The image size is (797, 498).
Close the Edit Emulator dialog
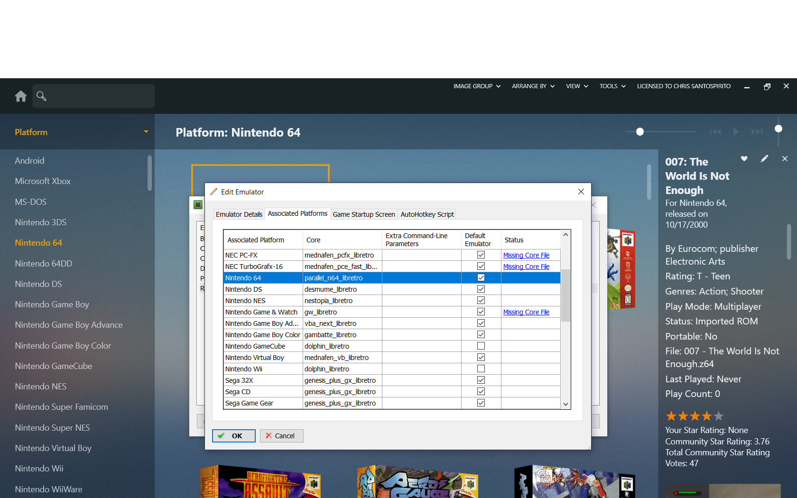(581, 192)
